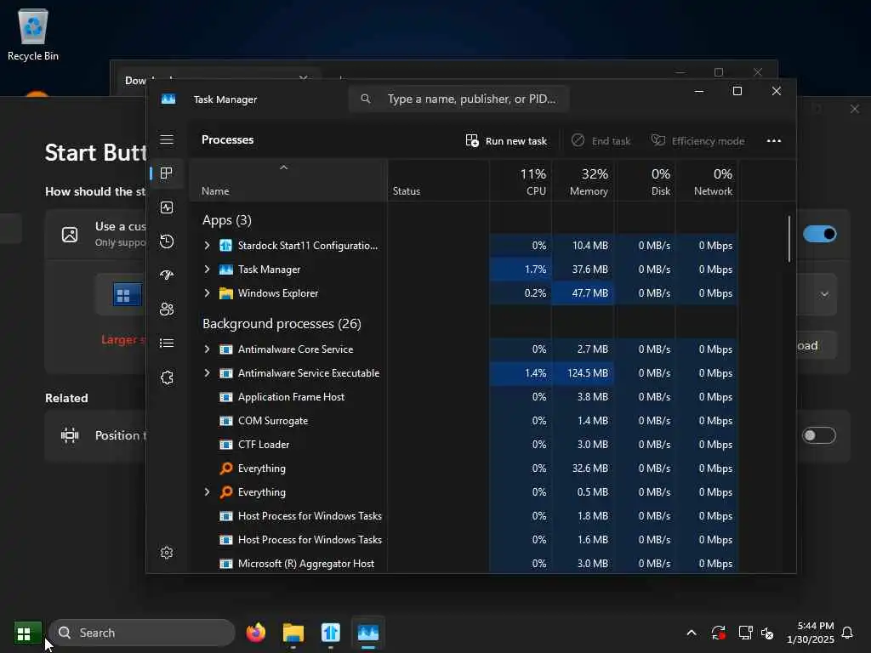Click the custom image icon in Start11 window
Image resolution: width=871 pixels, height=653 pixels.
(70, 235)
